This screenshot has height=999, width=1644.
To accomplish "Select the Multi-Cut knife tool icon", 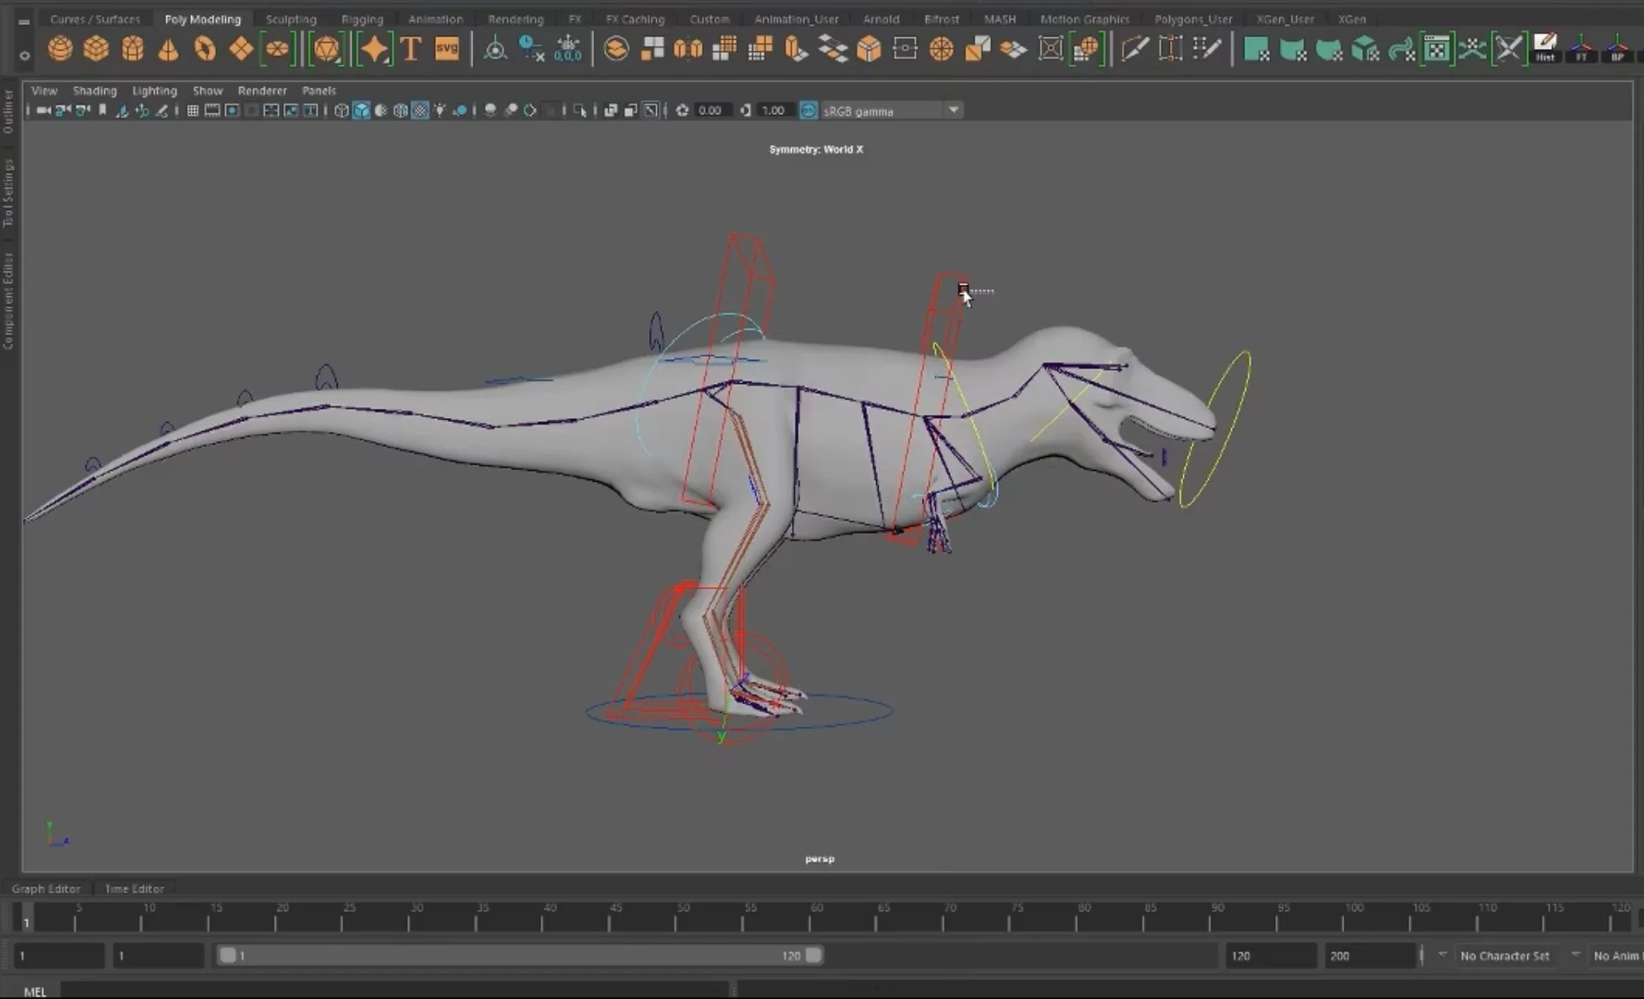I will click(x=1134, y=49).
